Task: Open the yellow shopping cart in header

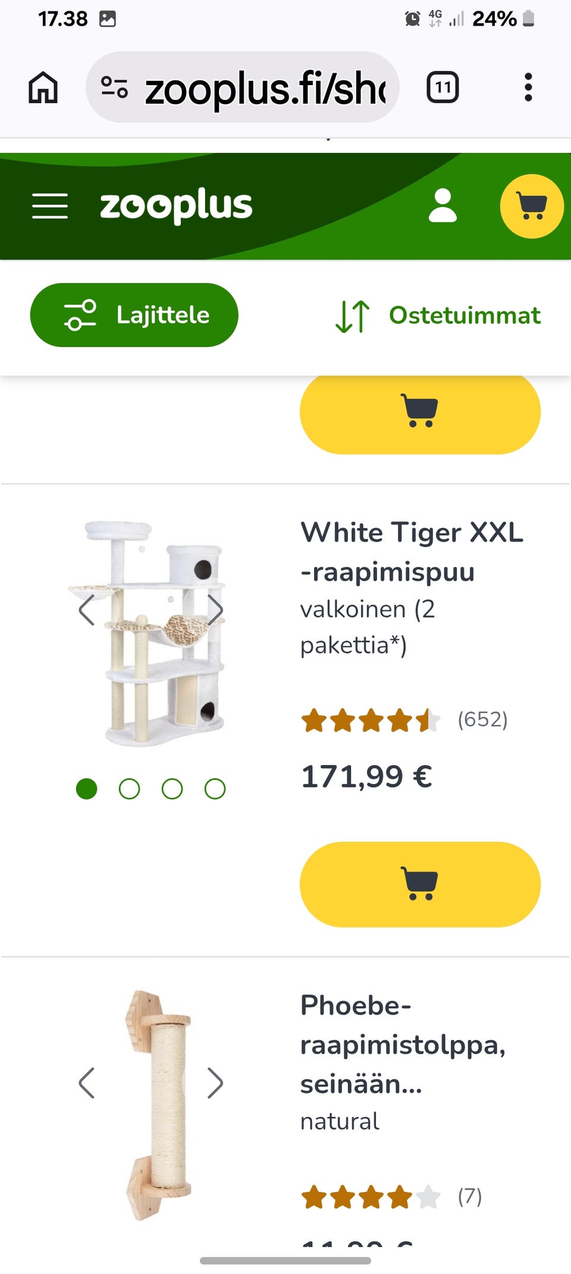Action: (532, 206)
